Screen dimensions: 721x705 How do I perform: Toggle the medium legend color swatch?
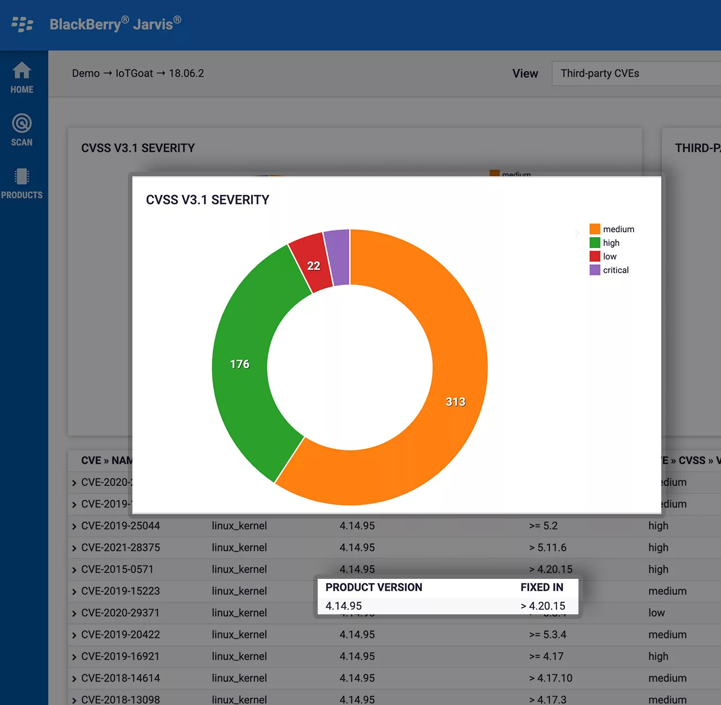[595, 229]
